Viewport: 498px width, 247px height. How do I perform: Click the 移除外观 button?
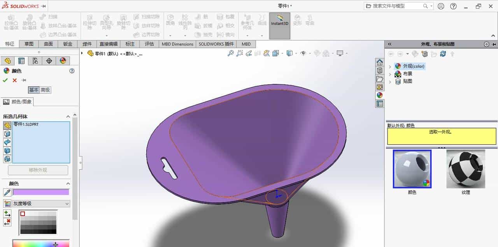pyautogui.click(x=37, y=170)
